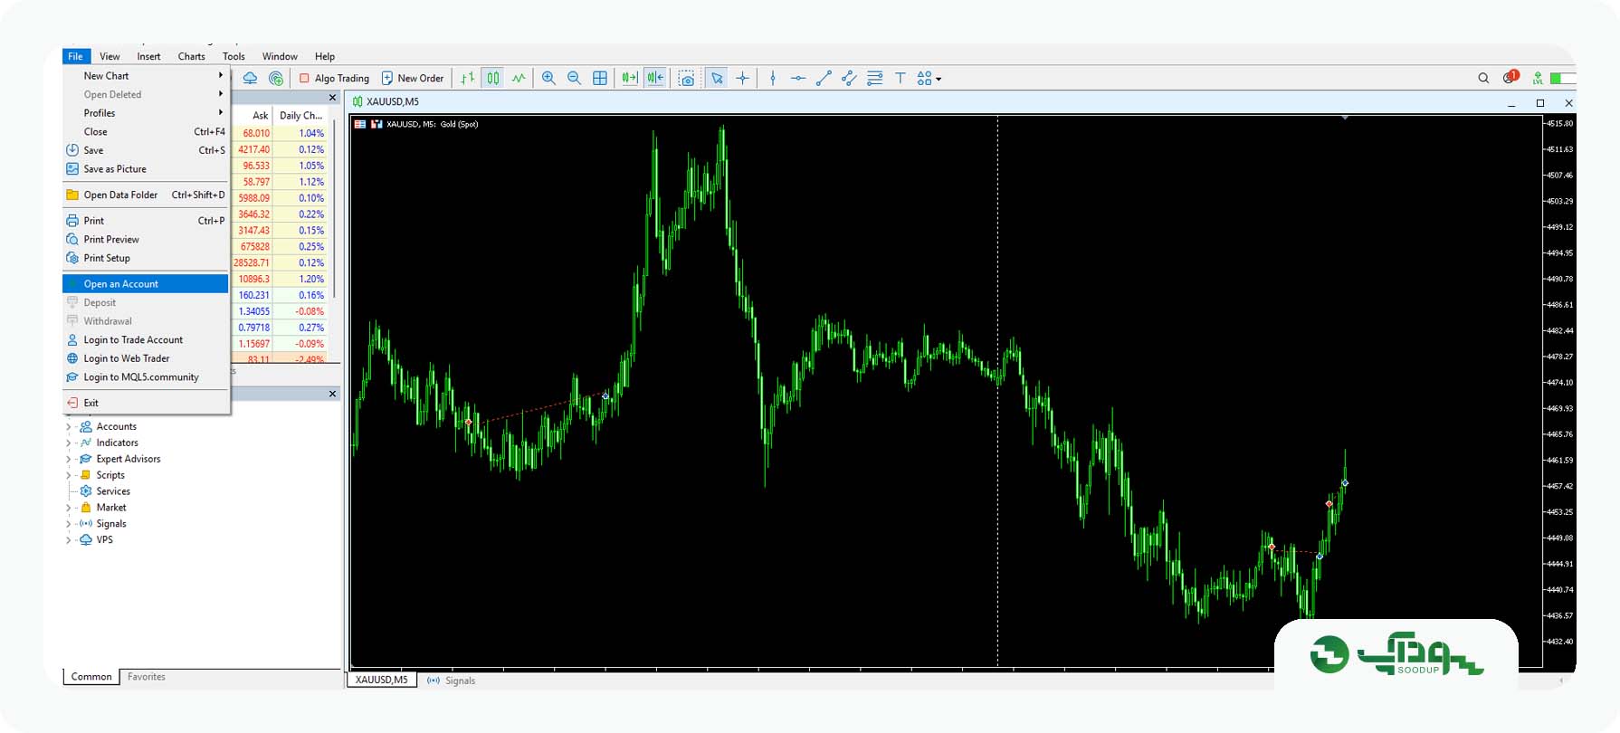Choose Open an Account menu entry
1620x733 pixels.
click(x=146, y=284)
